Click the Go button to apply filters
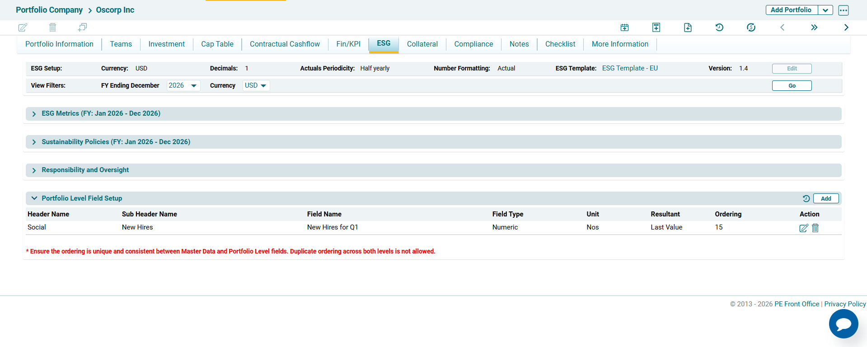The image size is (867, 347). (x=792, y=86)
